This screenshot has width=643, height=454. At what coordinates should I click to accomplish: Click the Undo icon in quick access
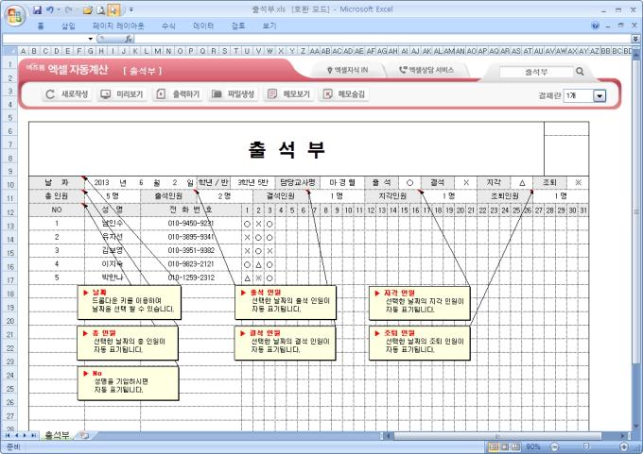point(51,9)
